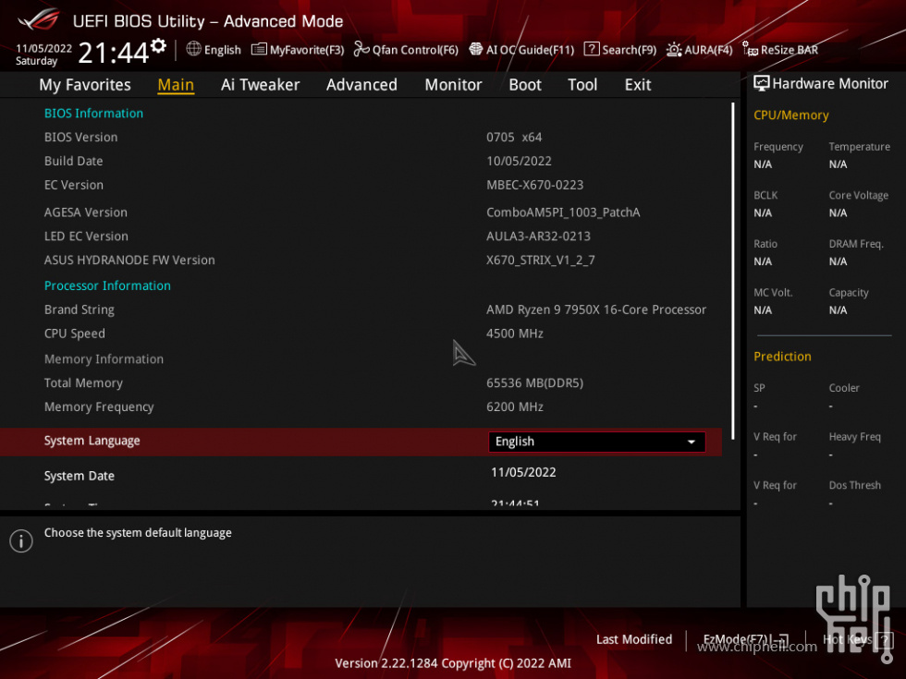
Task: Select the Main tab
Action: click(x=176, y=85)
